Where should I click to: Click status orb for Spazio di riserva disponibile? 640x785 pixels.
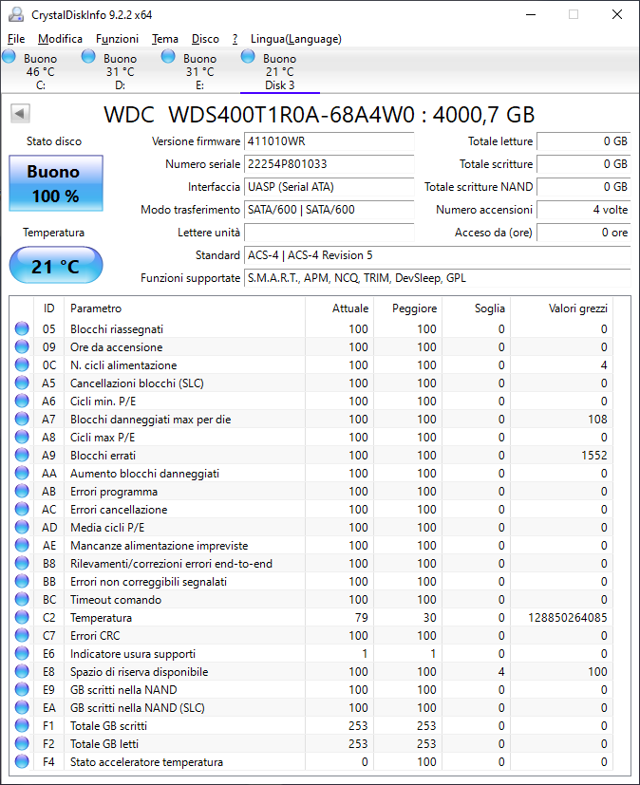(x=22, y=671)
